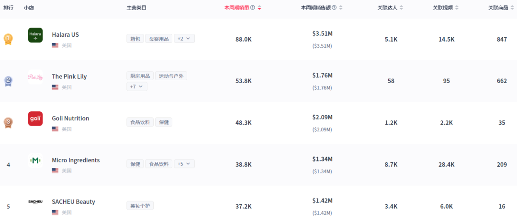Click the Micro Ingredients logo icon
This screenshot has width=517, height=222.
[x=35, y=160]
